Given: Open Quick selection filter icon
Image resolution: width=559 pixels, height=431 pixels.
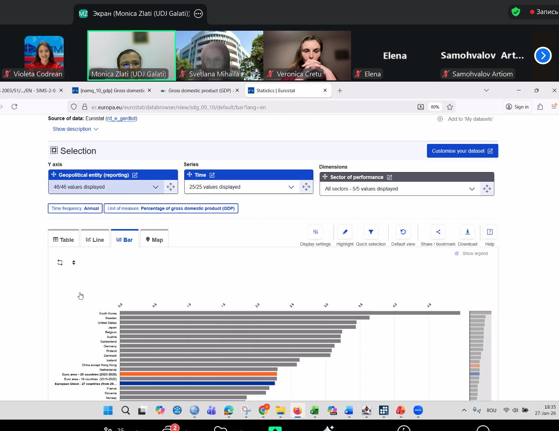Looking at the screenshot, I should tap(371, 232).
